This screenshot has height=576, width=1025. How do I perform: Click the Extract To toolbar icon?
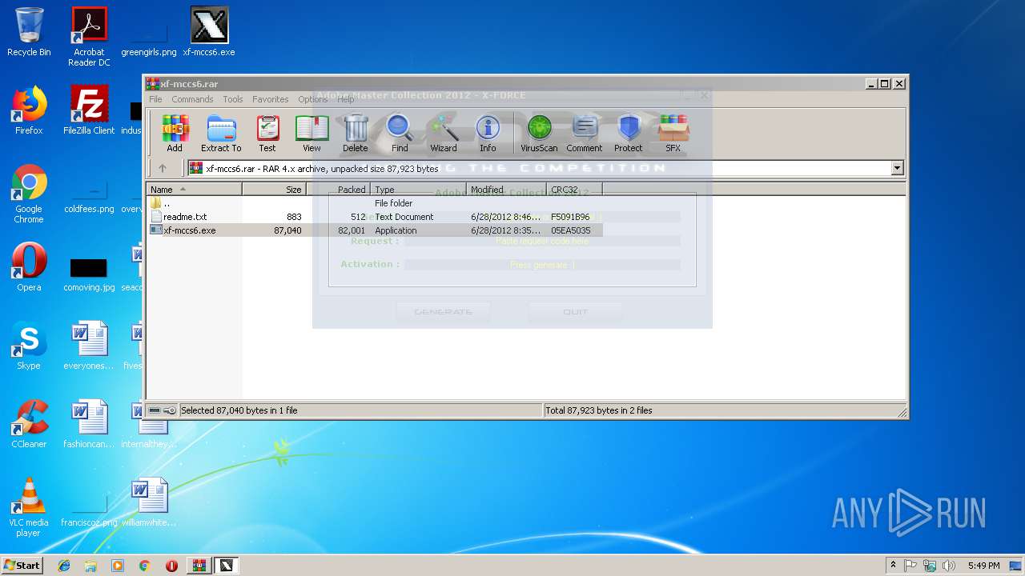[221, 133]
